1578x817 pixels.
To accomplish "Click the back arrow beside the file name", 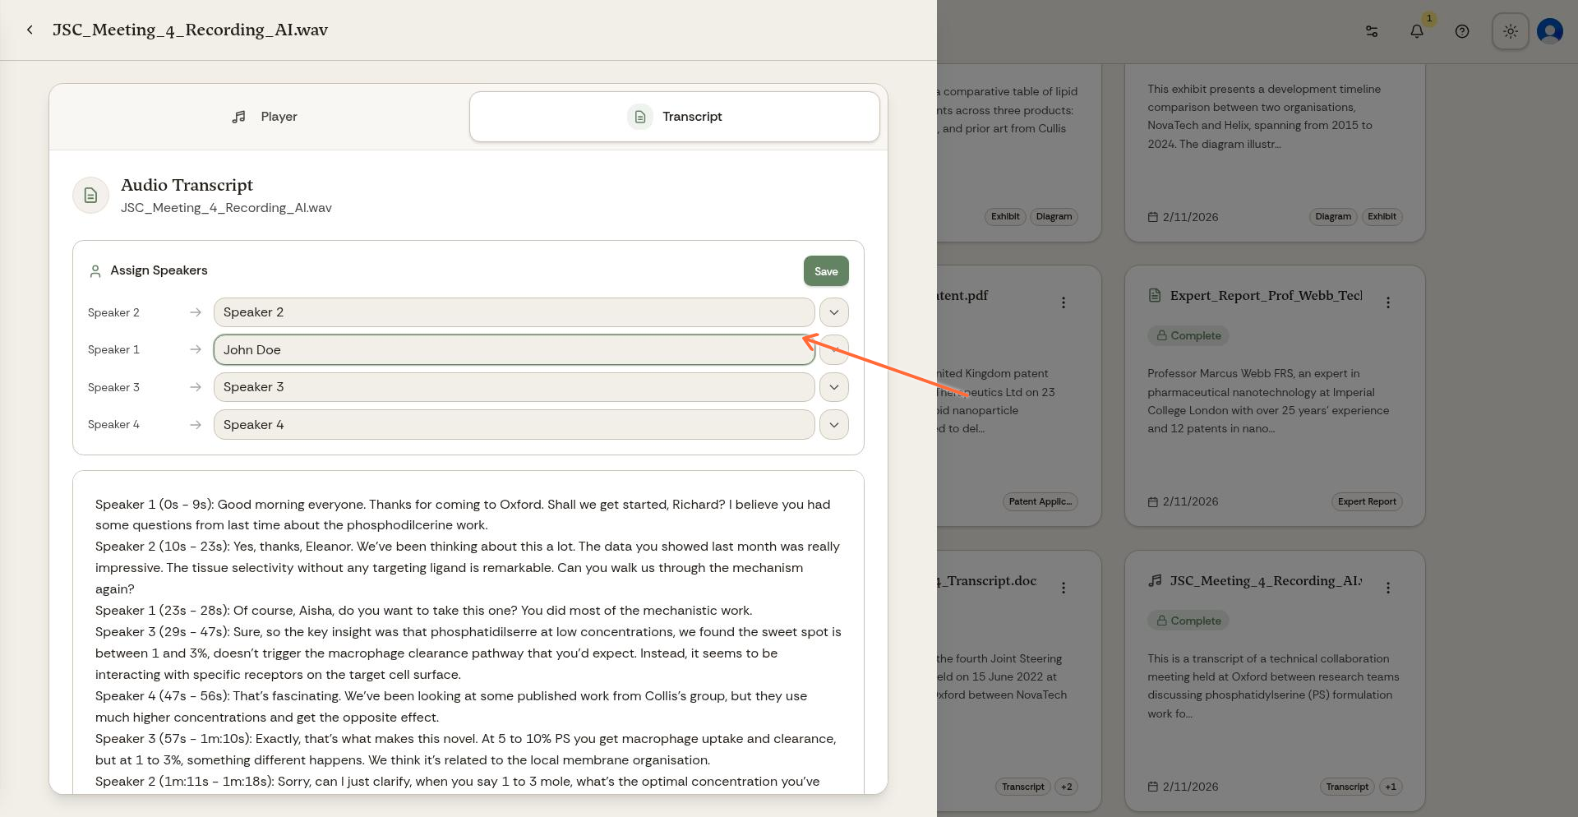I will [x=30, y=30].
